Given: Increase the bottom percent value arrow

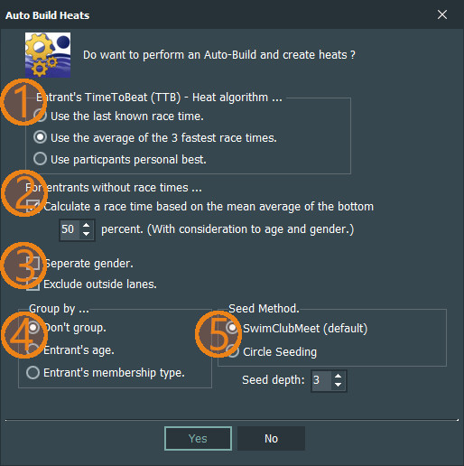Looking at the screenshot, I should coord(87,225).
